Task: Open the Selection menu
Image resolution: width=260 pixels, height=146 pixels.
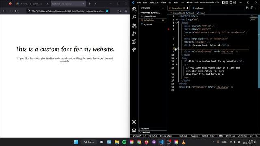Action: (x=154, y=2)
